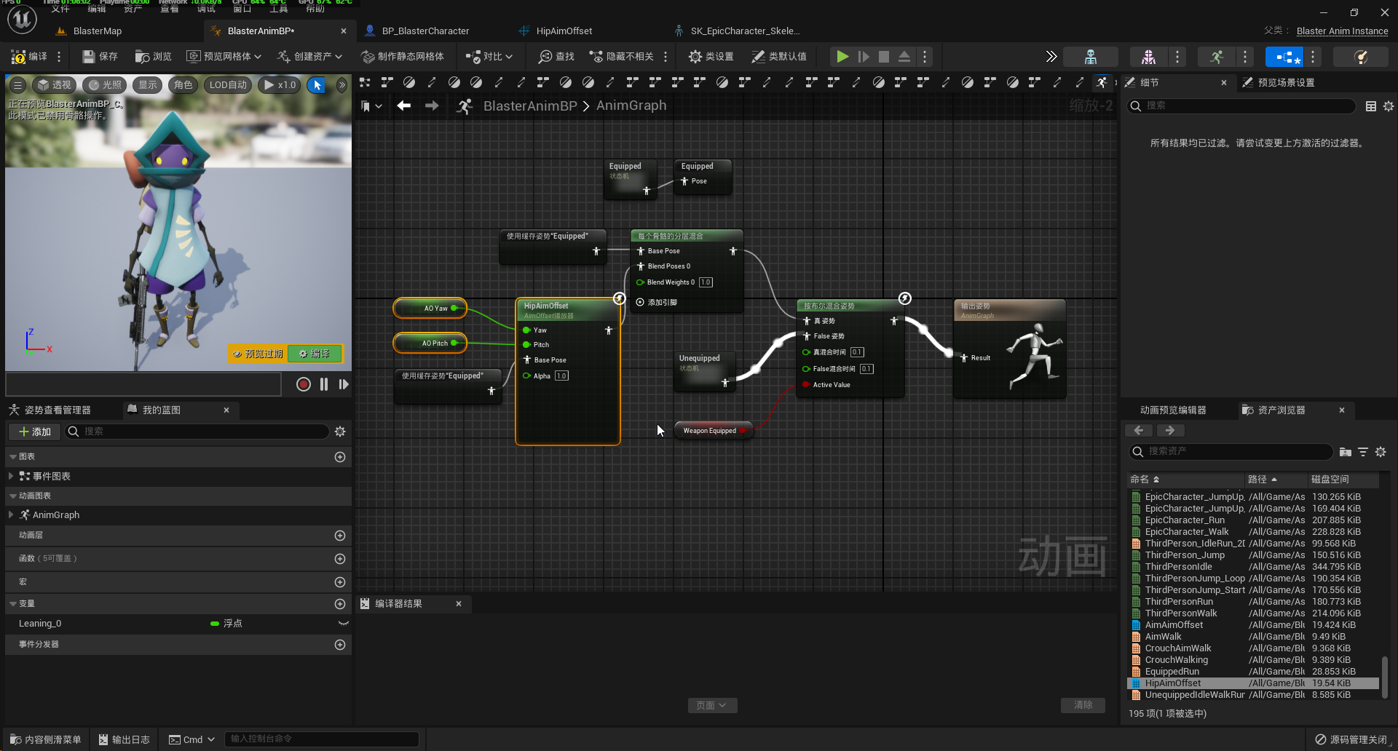1398x751 pixels.
Task: Open 页面 dropdown in compiler results
Action: (712, 705)
